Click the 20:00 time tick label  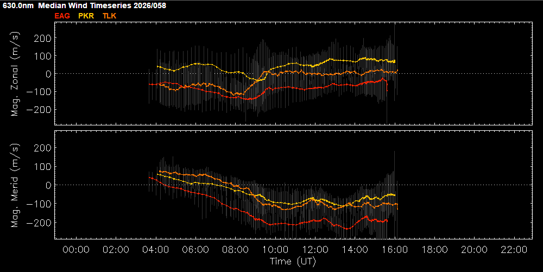click(474, 250)
